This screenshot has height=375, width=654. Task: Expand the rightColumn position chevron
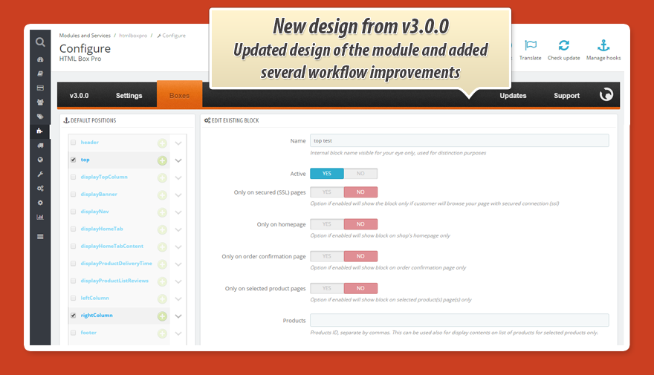pyautogui.click(x=178, y=316)
